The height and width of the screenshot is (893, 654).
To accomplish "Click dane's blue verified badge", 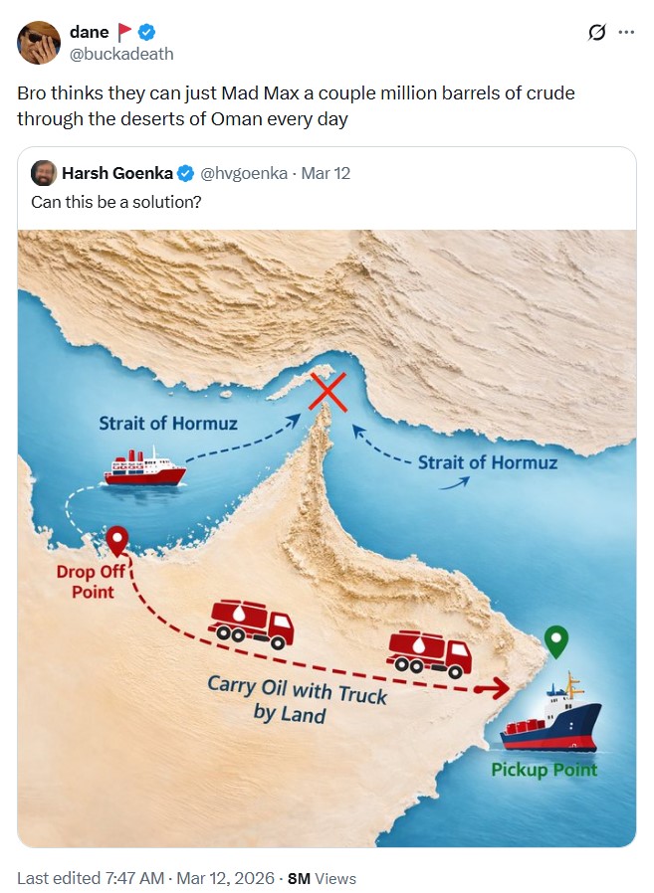I will [x=146, y=33].
